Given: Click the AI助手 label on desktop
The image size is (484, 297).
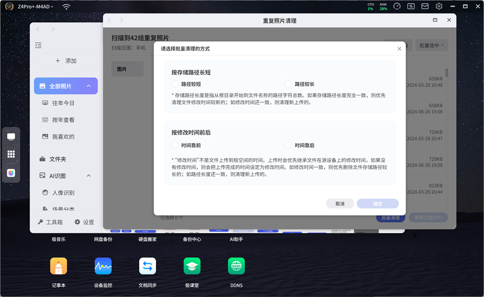Looking at the screenshot, I should pos(237,239).
